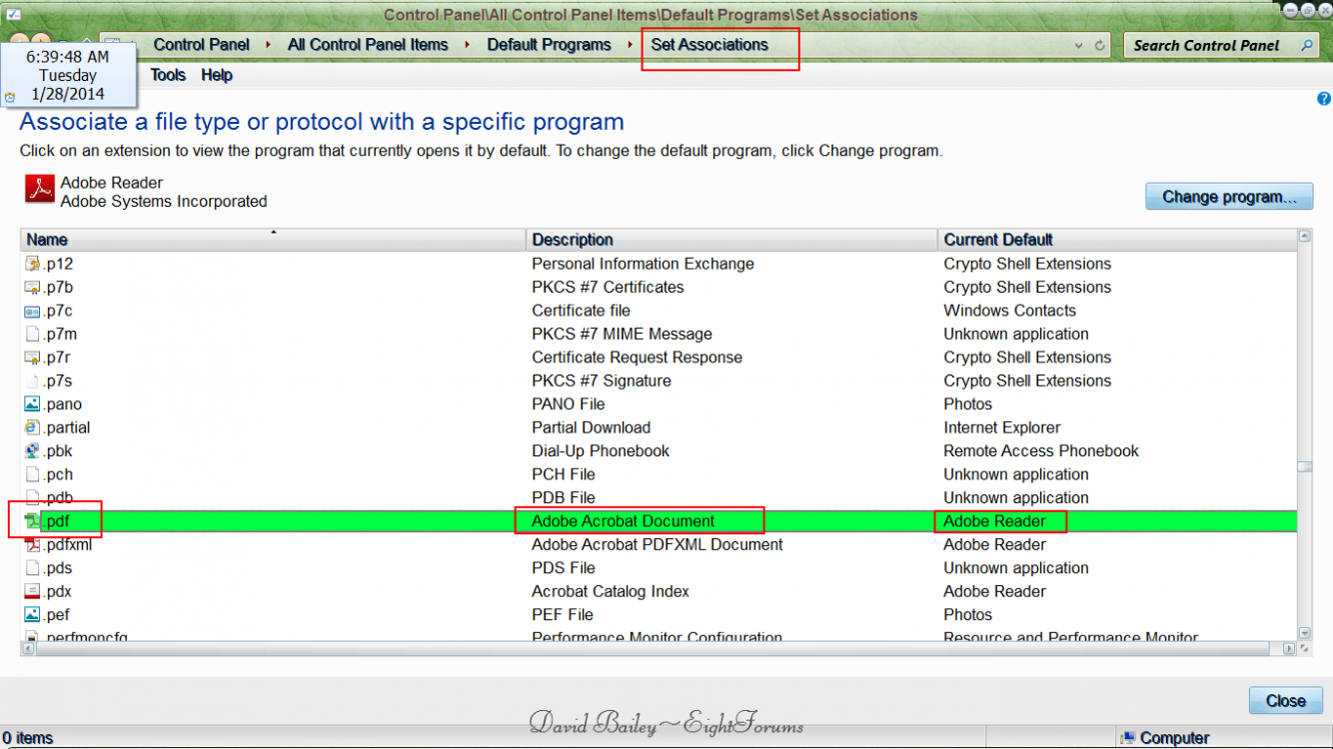Click 'PKCS #7 Certificates' description
This screenshot has width=1333, height=749.
[x=608, y=288]
